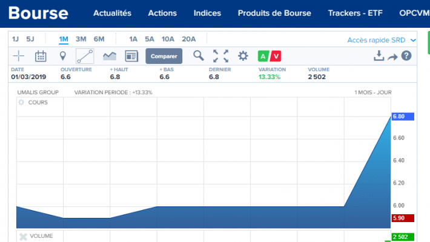The image size is (430, 242).
Task: Click the date 01/03/2019
Action: (x=28, y=77)
